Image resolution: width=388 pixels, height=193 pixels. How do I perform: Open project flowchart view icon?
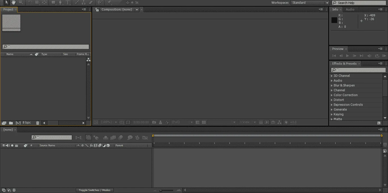click(x=88, y=60)
